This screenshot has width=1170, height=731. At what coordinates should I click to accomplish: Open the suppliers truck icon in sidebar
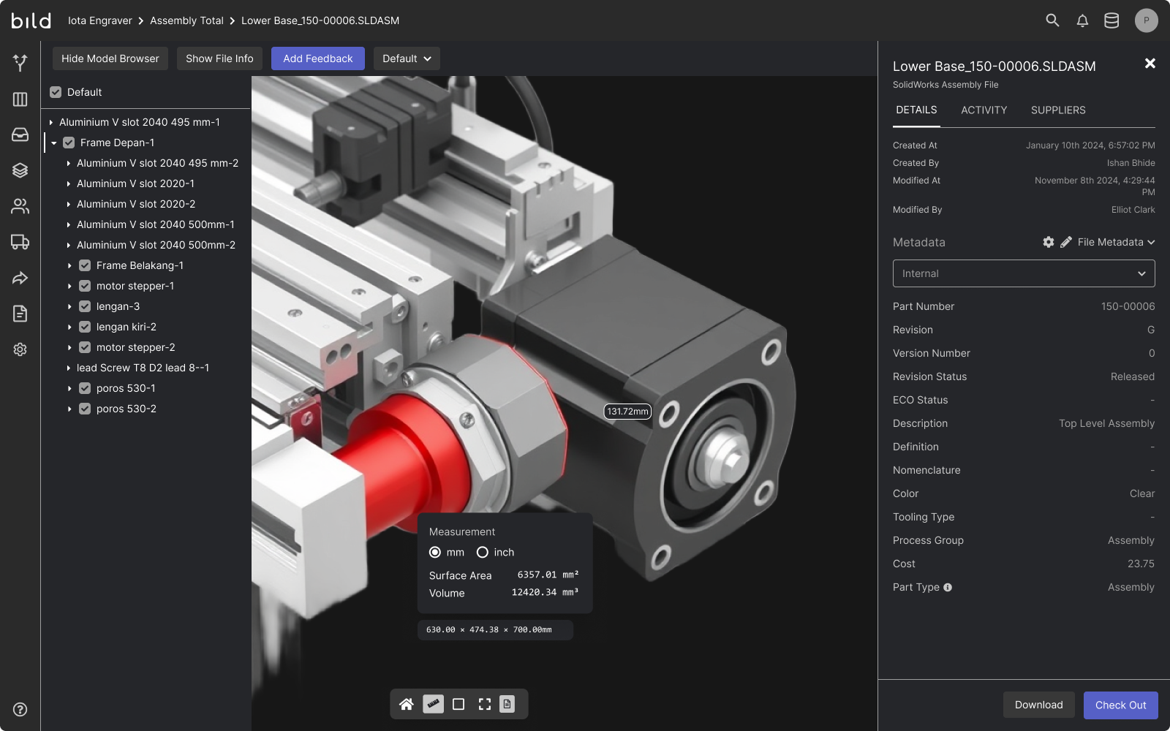point(19,242)
